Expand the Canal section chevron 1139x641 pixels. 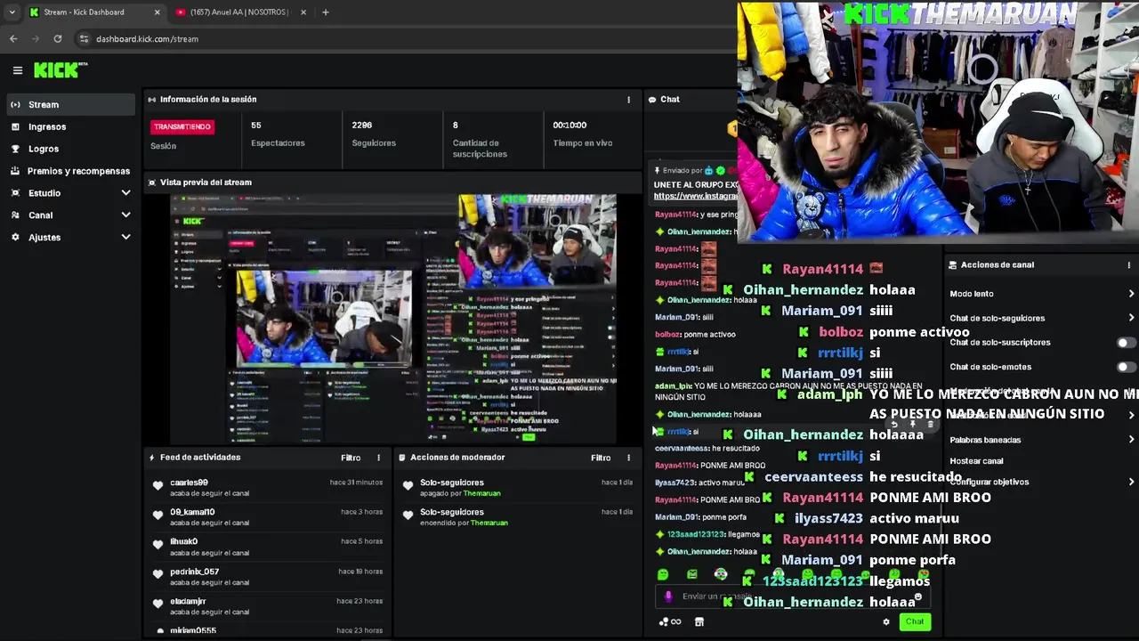tap(125, 215)
